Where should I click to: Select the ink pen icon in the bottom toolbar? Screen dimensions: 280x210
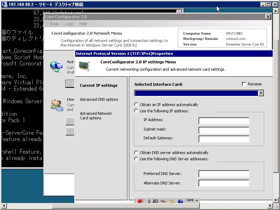[x=148, y=201]
